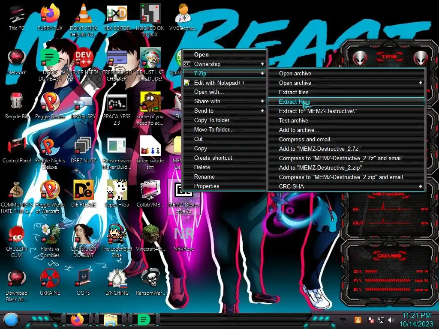Choose Move To folder...
This screenshot has width=439, height=329.
(225, 129)
